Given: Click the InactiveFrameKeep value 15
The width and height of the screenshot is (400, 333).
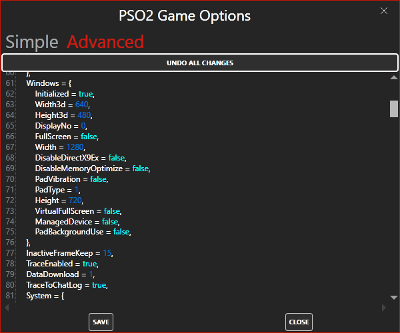Looking at the screenshot, I should coord(107,253).
